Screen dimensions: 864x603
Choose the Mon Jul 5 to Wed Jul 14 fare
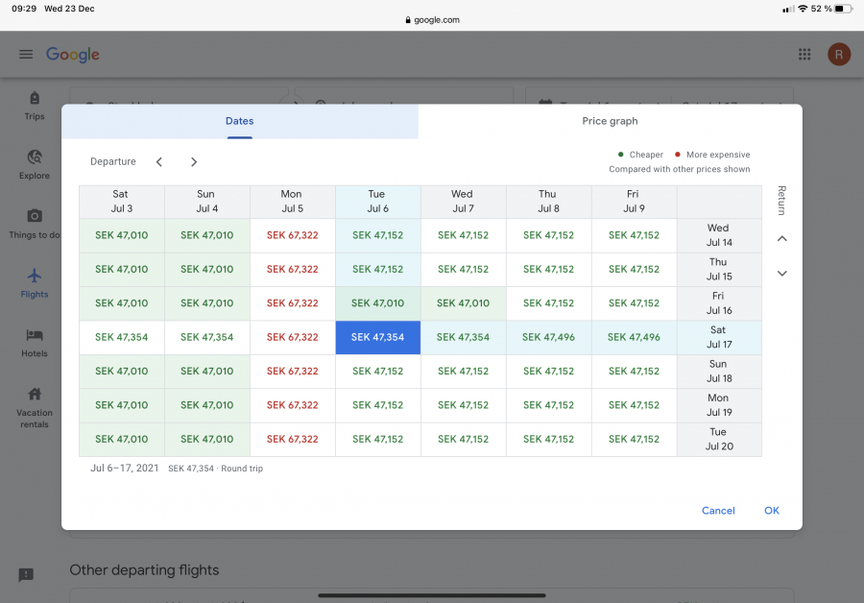coord(292,235)
